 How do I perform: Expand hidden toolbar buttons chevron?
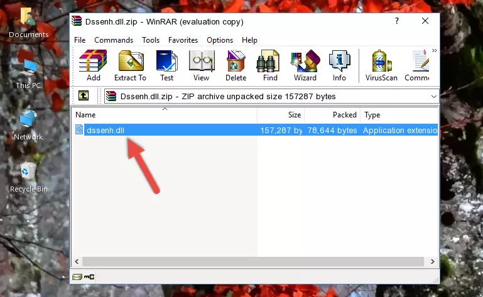(435, 50)
